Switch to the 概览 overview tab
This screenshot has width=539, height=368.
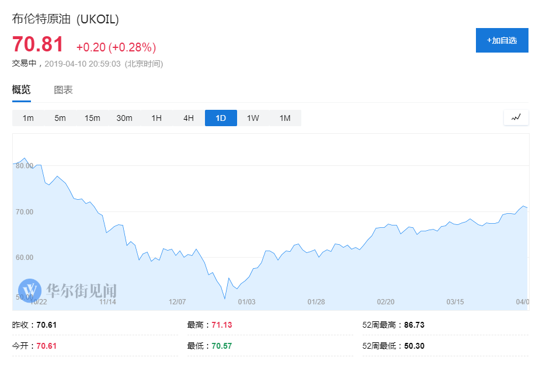tap(22, 90)
